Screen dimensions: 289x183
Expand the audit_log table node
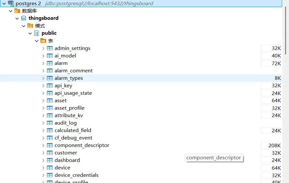coord(43,123)
